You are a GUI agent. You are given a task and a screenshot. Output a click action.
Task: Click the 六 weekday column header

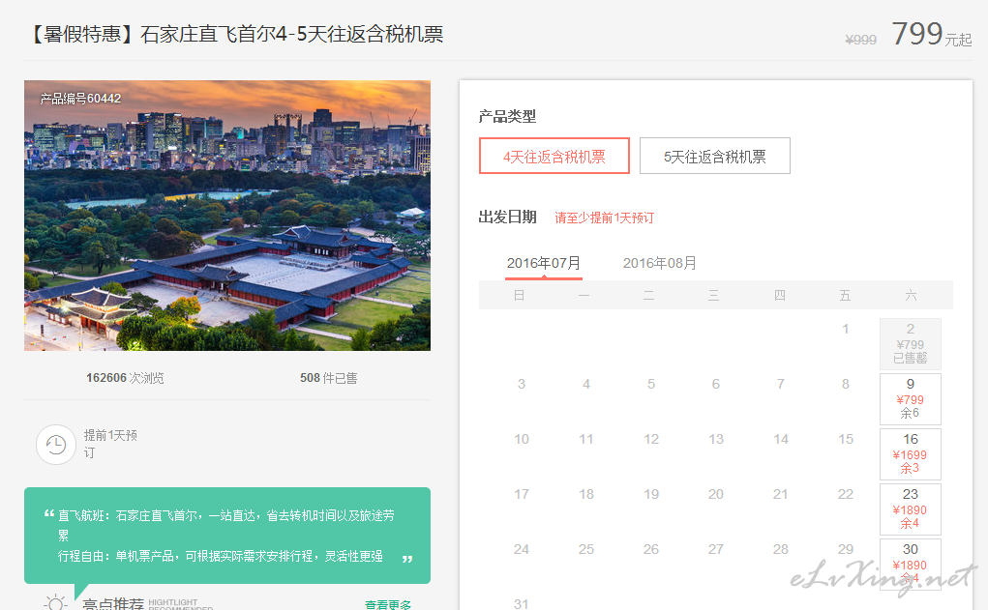point(911,295)
